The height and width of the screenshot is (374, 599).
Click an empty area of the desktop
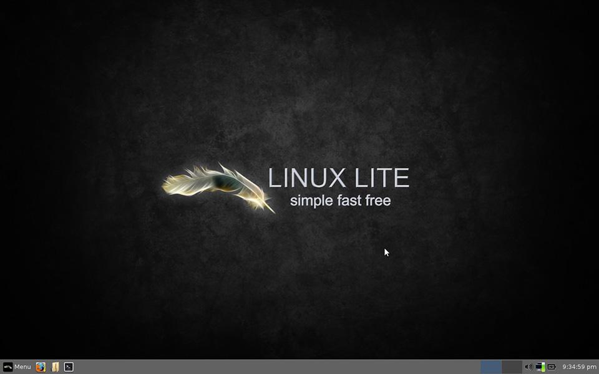[x=115, y=95]
